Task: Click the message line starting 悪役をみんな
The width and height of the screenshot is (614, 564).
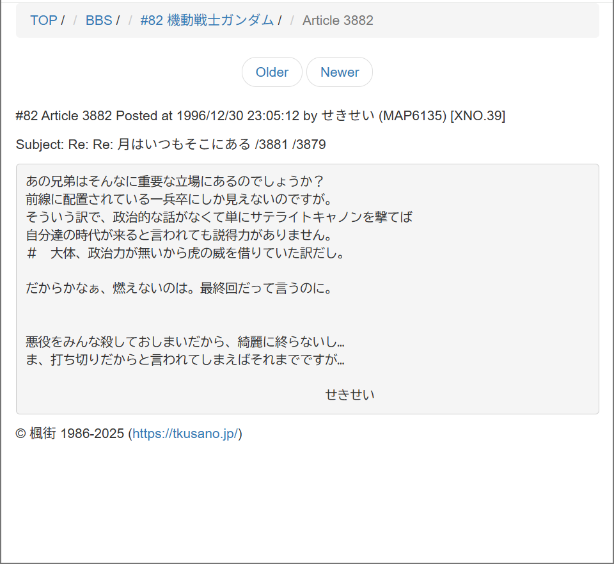Action: [185, 342]
